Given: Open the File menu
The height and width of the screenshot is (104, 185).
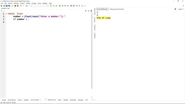Looking at the screenshot, I should (x=2, y=3).
